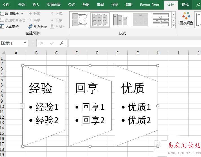Open the 插入 ribbon tab
This screenshot has width=201, height=157.
coord(36,5)
